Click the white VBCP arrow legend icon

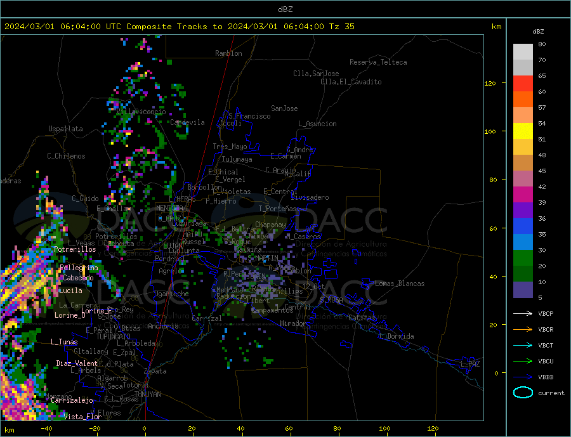523,313
